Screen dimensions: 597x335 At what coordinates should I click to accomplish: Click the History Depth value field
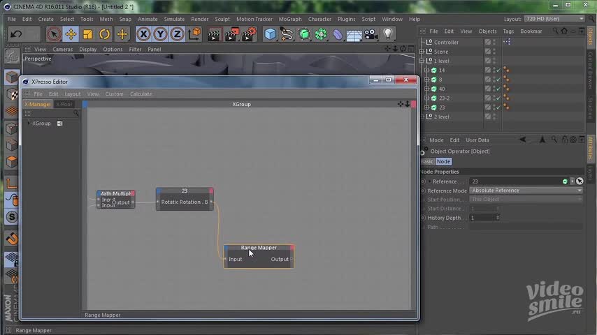tap(482, 218)
